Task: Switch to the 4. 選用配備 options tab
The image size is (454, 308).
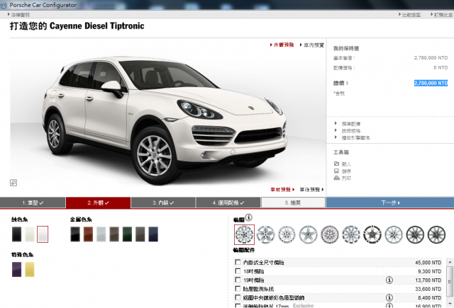Action: tap(228, 203)
